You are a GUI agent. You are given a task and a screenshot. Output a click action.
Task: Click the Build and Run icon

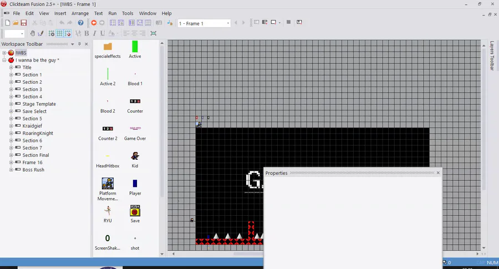coord(299,22)
